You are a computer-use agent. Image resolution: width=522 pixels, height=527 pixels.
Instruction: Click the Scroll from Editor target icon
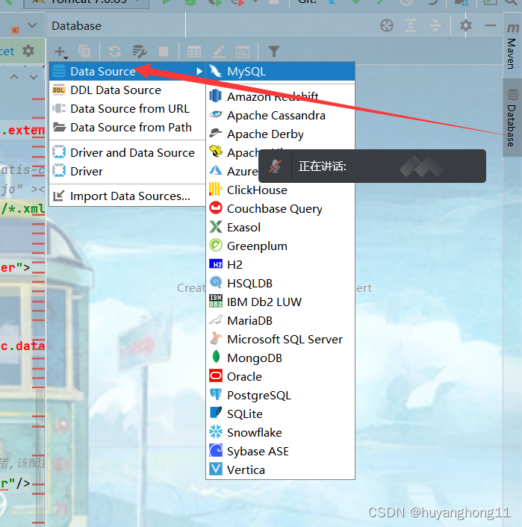[x=387, y=25]
